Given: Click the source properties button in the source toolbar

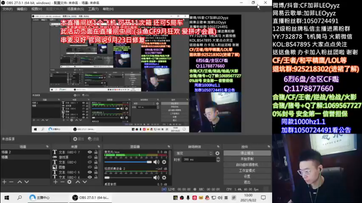Looking at the screenshot, I should [x=78, y=139].
